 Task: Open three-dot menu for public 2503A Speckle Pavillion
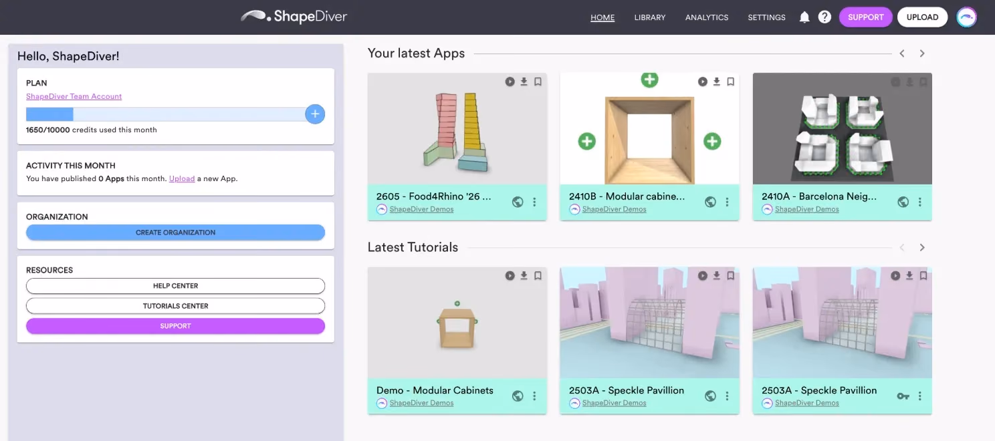coord(727,396)
